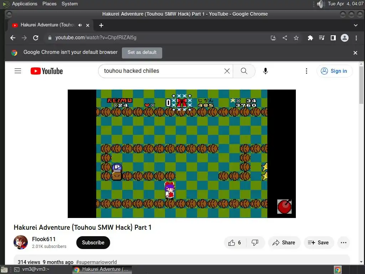Subscribe to Flook611
Viewport: 365px width, 274px height.
[x=93, y=243]
